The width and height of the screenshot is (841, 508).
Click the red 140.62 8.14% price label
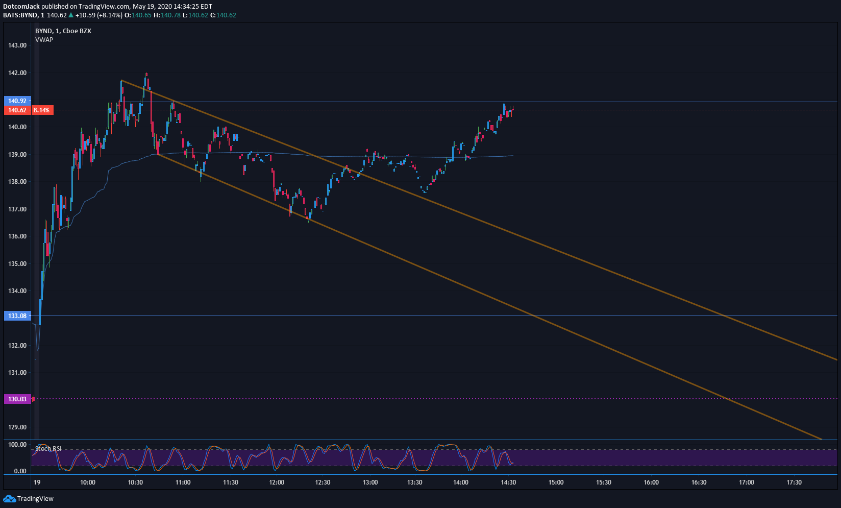pos(29,110)
